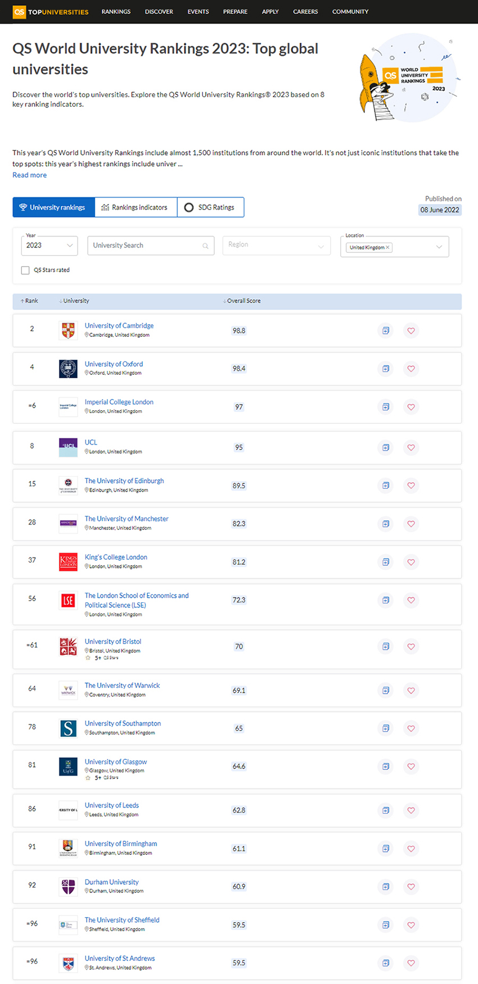The height and width of the screenshot is (984, 478).
Task: Sort by Overall Score column header
Action: pyautogui.click(x=242, y=301)
